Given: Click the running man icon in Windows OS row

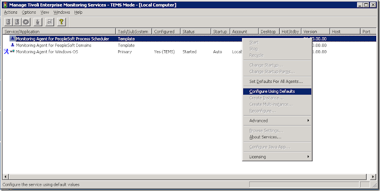Looking at the screenshot, I should pos(6,52).
